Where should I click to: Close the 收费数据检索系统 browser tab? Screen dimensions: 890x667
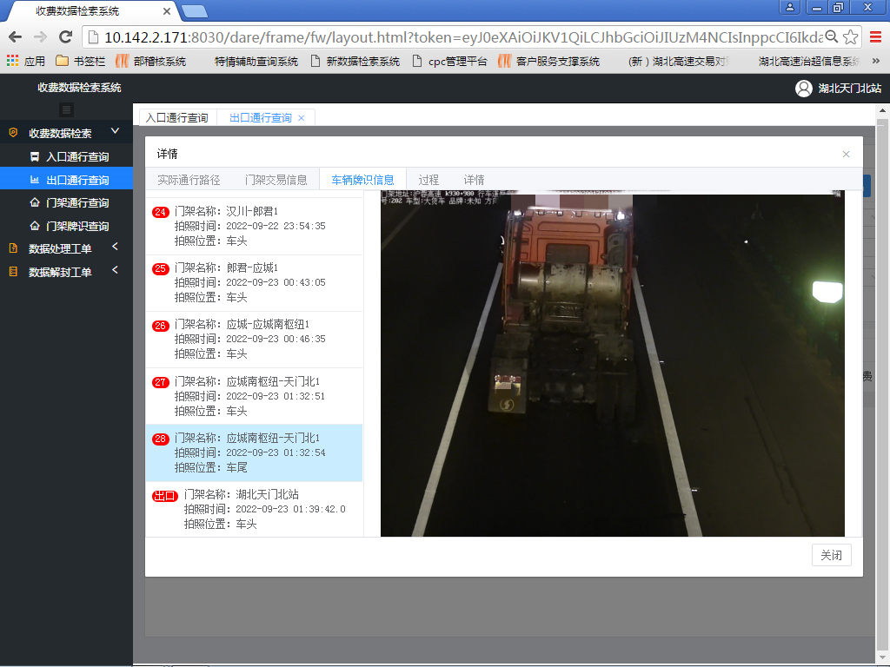click(x=167, y=11)
